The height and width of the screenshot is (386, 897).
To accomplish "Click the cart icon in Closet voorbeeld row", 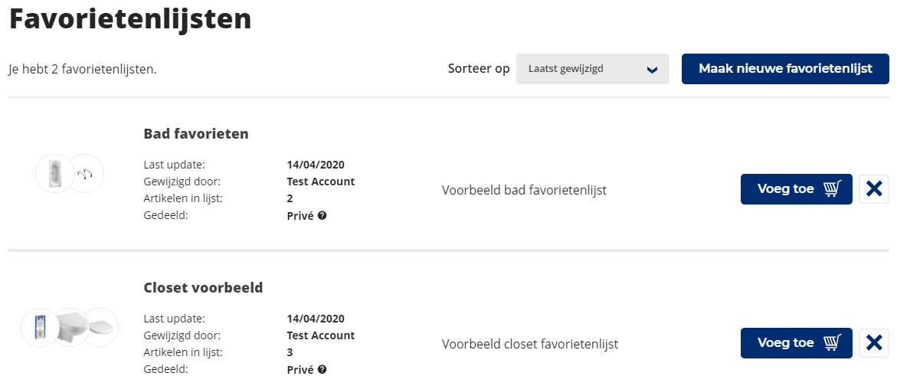I will pyautogui.click(x=833, y=343).
